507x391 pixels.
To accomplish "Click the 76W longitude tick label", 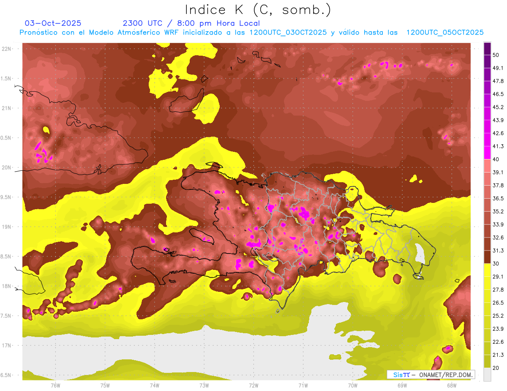I will pos(55,385).
